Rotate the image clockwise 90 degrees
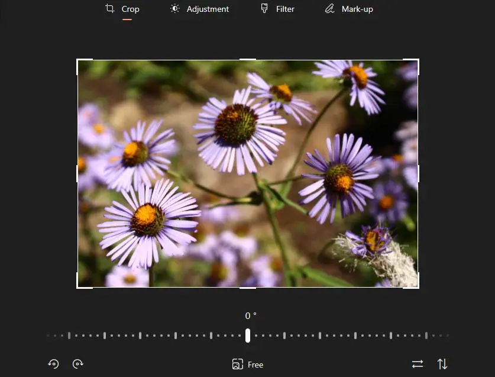495x377 pixels. (78, 364)
